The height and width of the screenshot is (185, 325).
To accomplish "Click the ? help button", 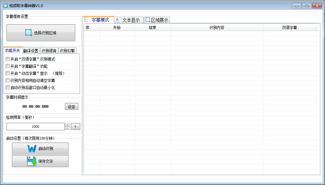I will click(x=76, y=127).
